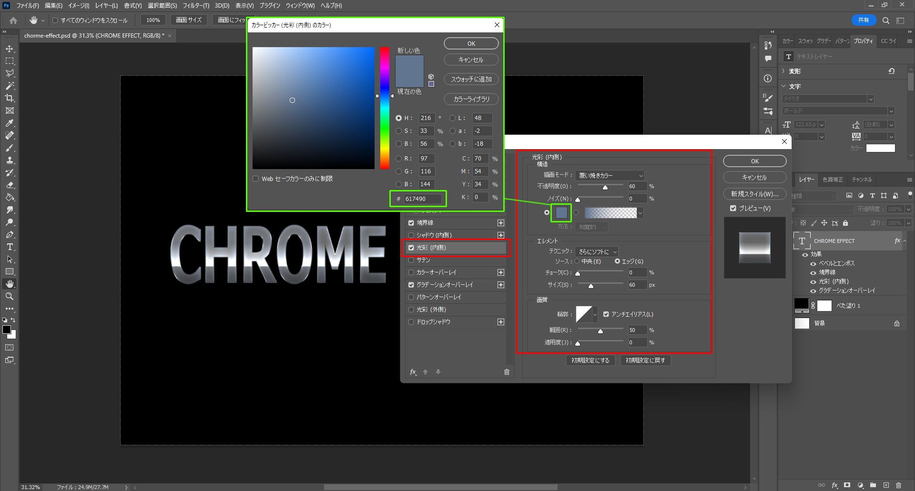Open the フィルター menu
The width and height of the screenshot is (915, 491).
(195, 6)
